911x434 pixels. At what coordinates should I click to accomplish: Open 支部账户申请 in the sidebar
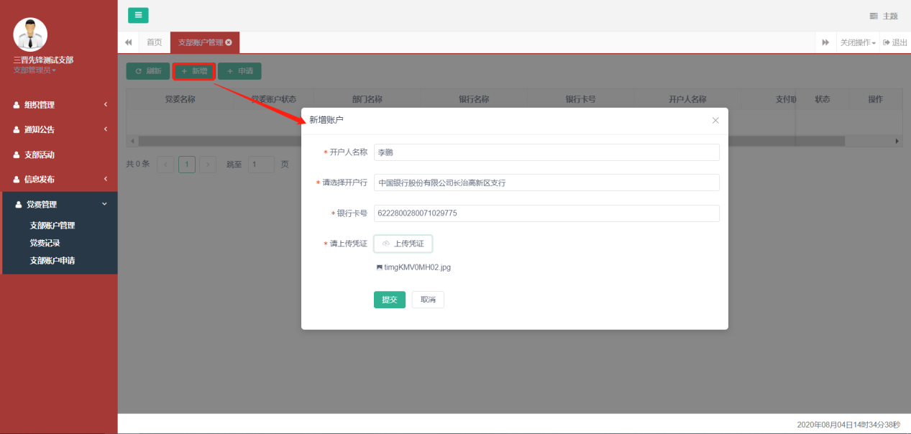[52, 260]
